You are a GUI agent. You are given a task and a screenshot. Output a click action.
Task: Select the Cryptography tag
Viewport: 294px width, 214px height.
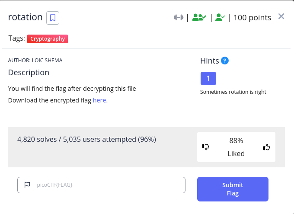pyautogui.click(x=48, y=39)
